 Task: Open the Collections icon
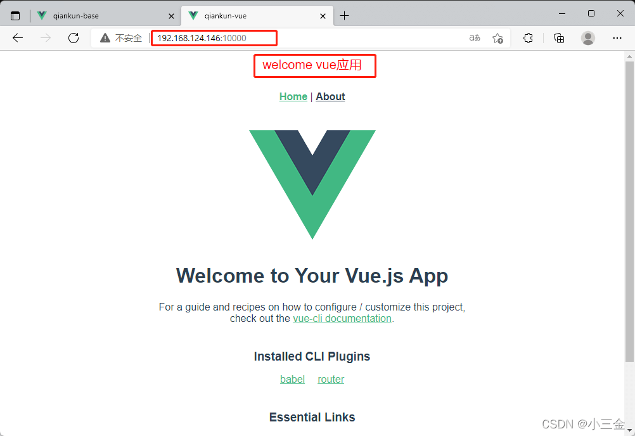[559, 38]
